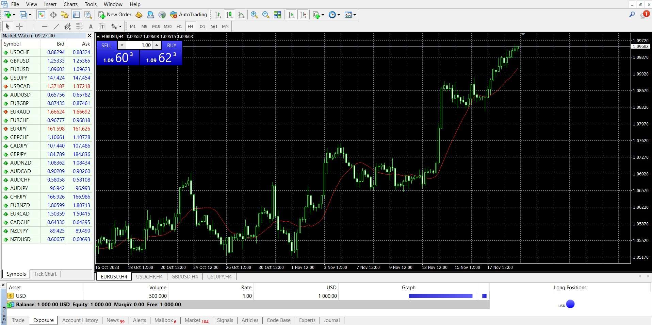Select the arrow Cursor tool

[x=7, y=26]
